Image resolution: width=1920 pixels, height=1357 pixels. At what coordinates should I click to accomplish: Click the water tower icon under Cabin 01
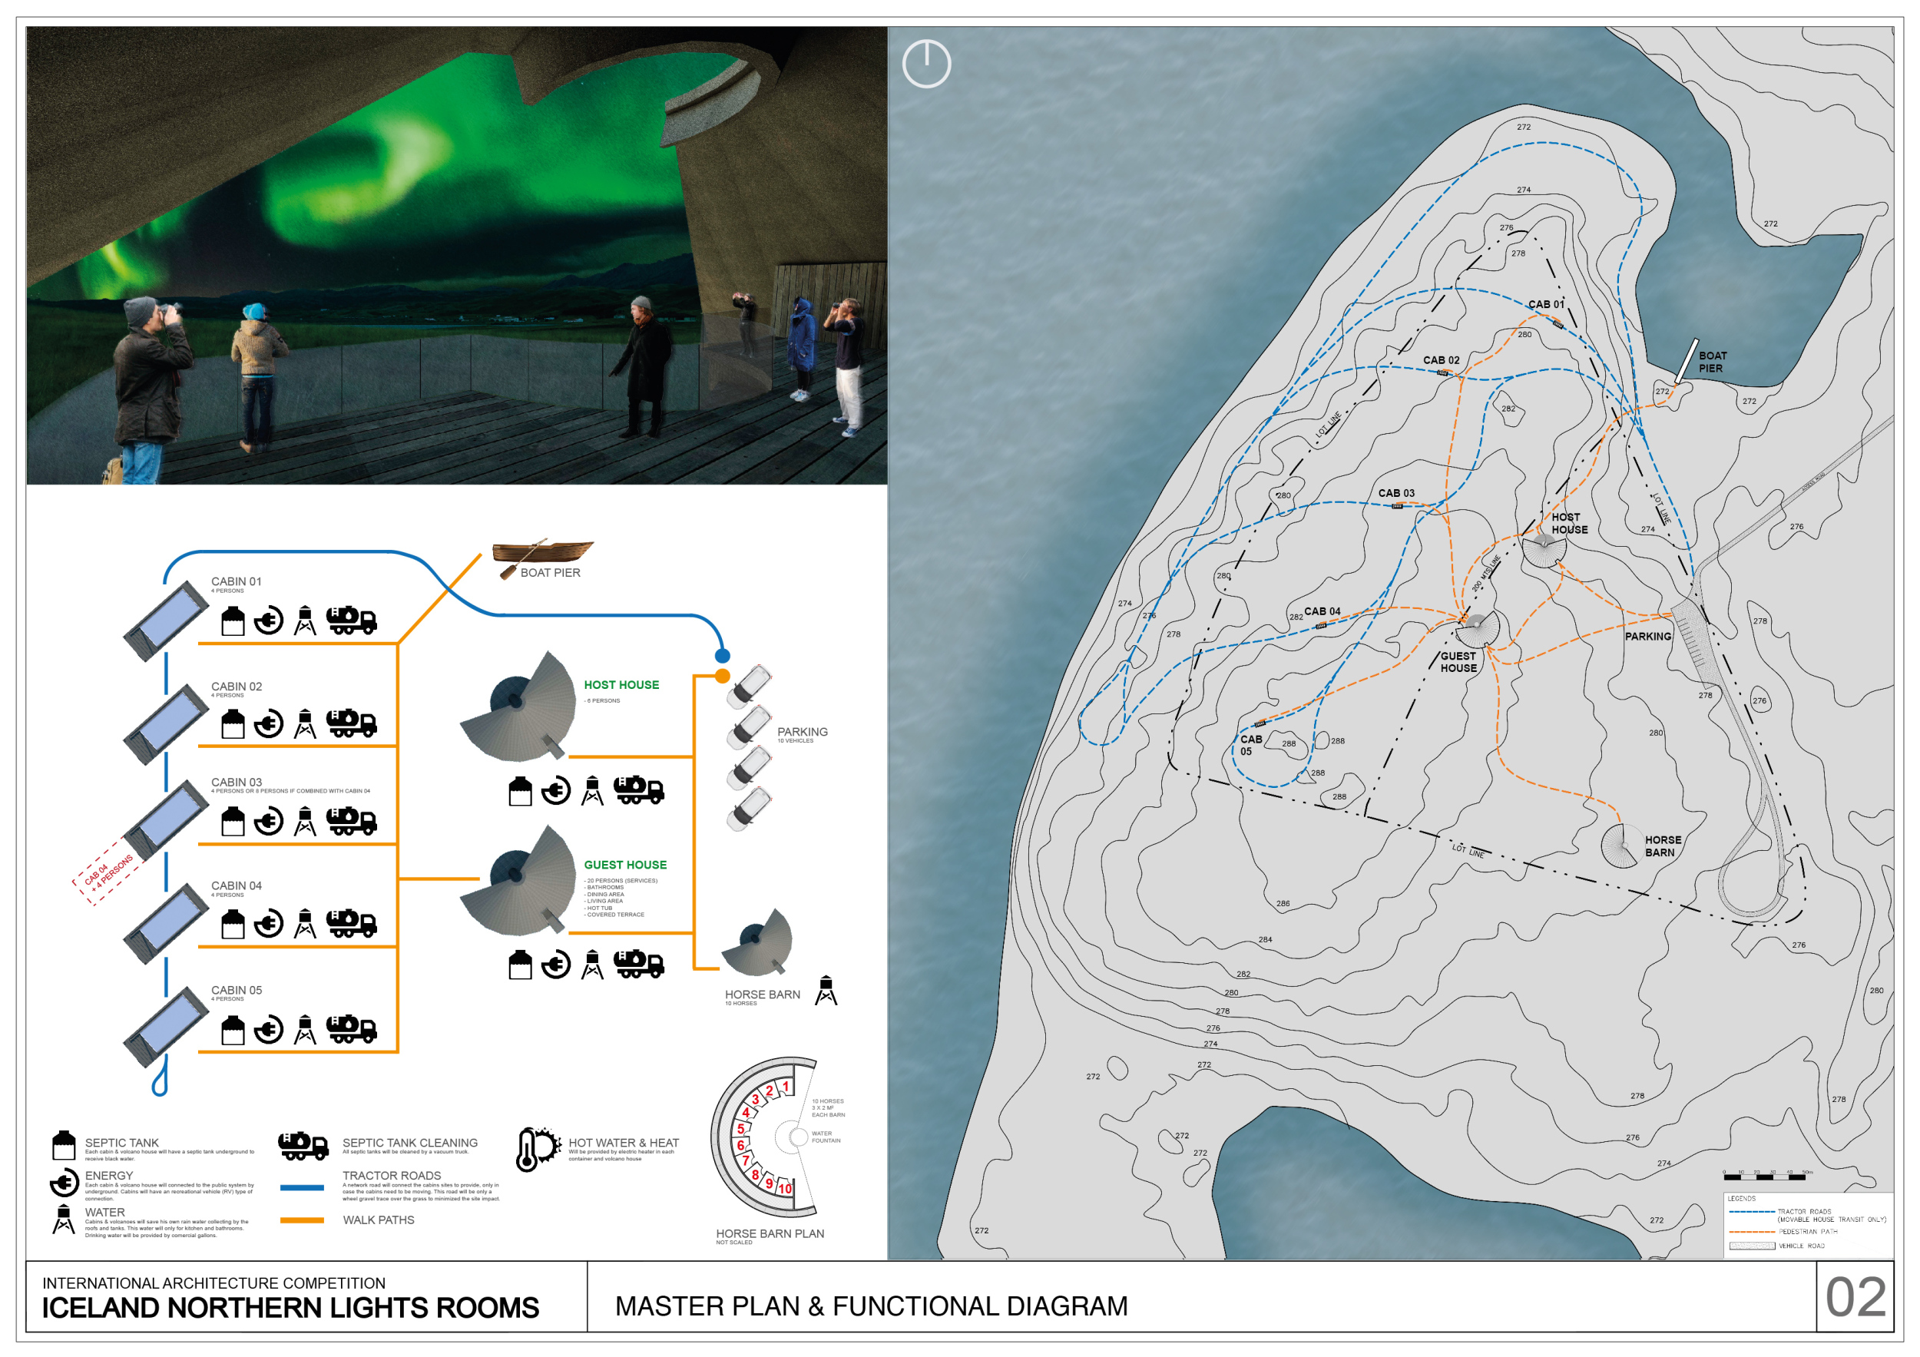point(305,621)
